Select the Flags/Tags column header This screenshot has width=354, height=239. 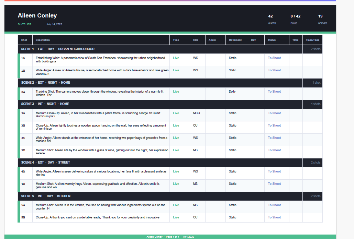click(312, 40)
